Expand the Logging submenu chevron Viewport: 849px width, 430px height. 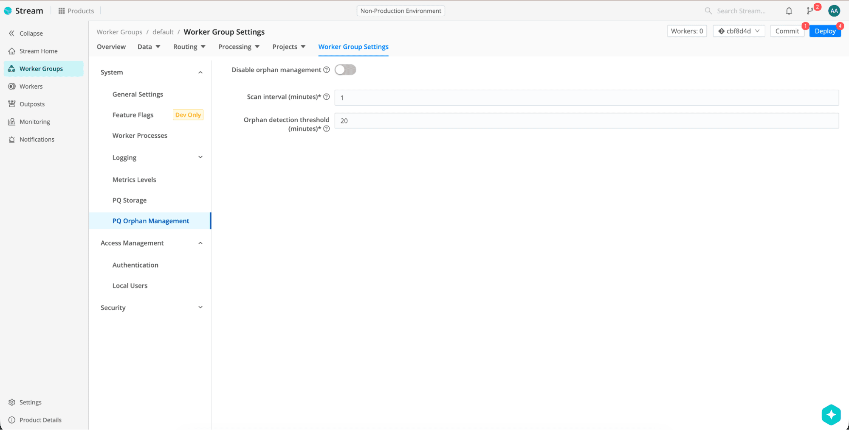(x=200, y=157)
